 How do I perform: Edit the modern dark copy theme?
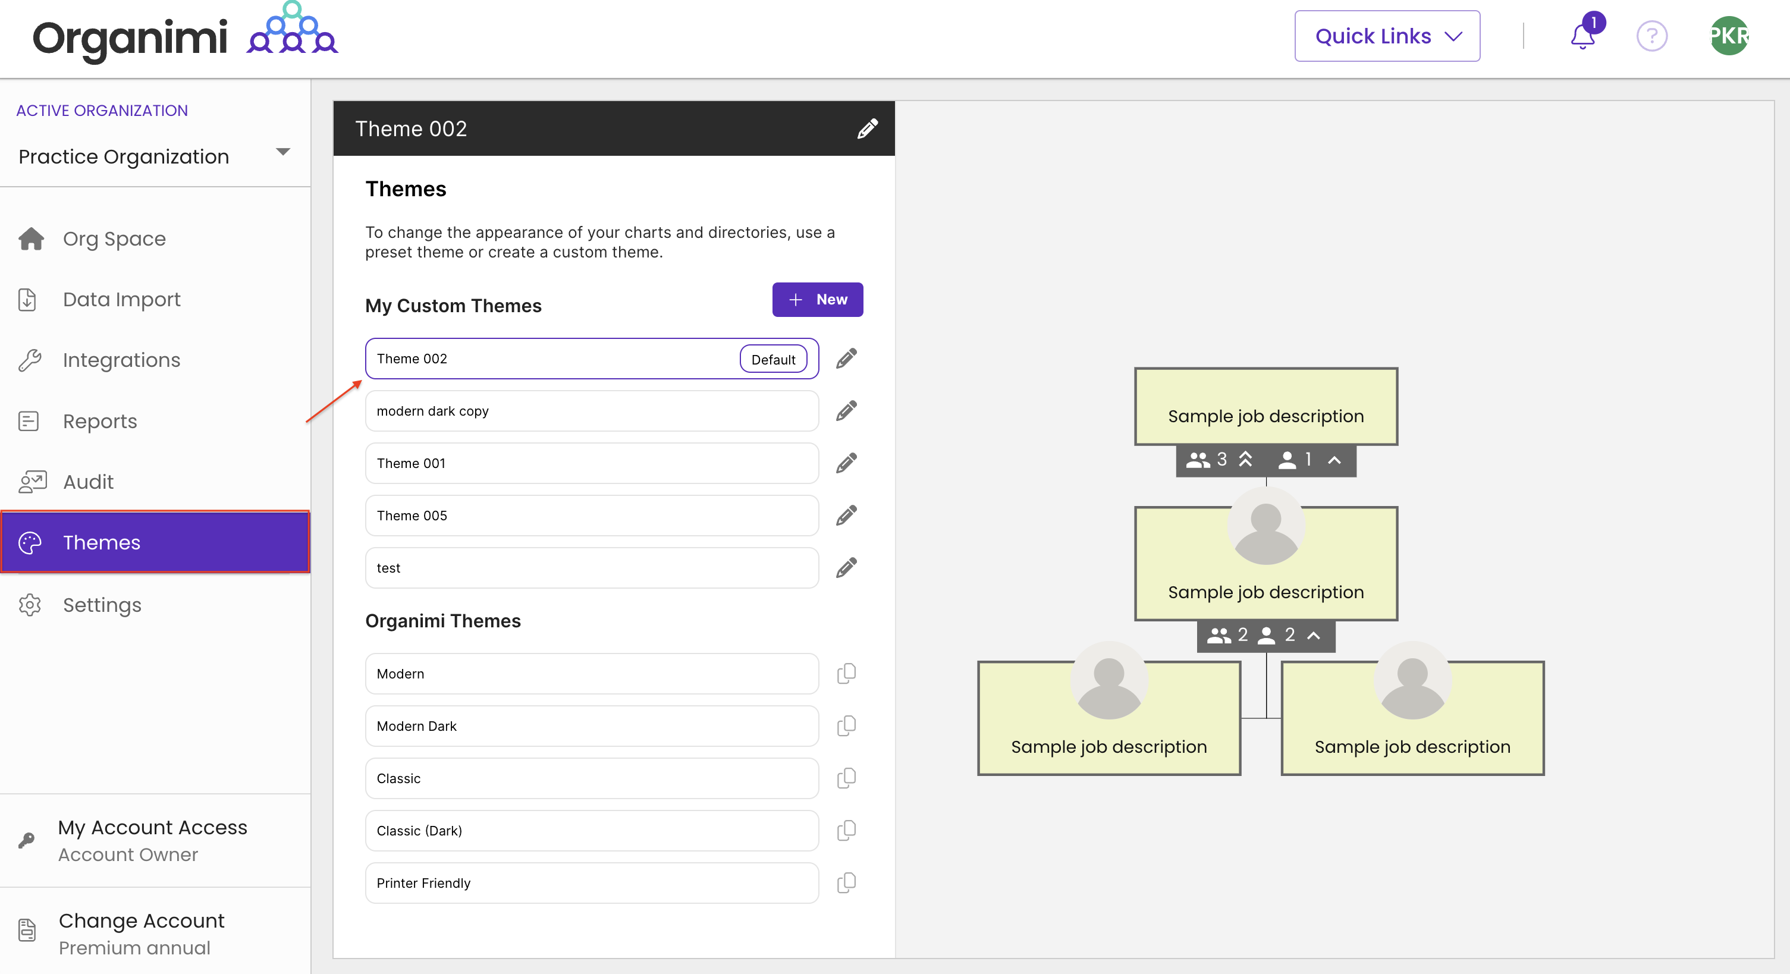(x=846, y=410)
